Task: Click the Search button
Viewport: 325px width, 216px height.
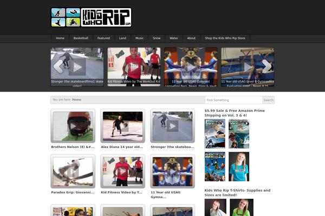Action: (x=269, y=100)
